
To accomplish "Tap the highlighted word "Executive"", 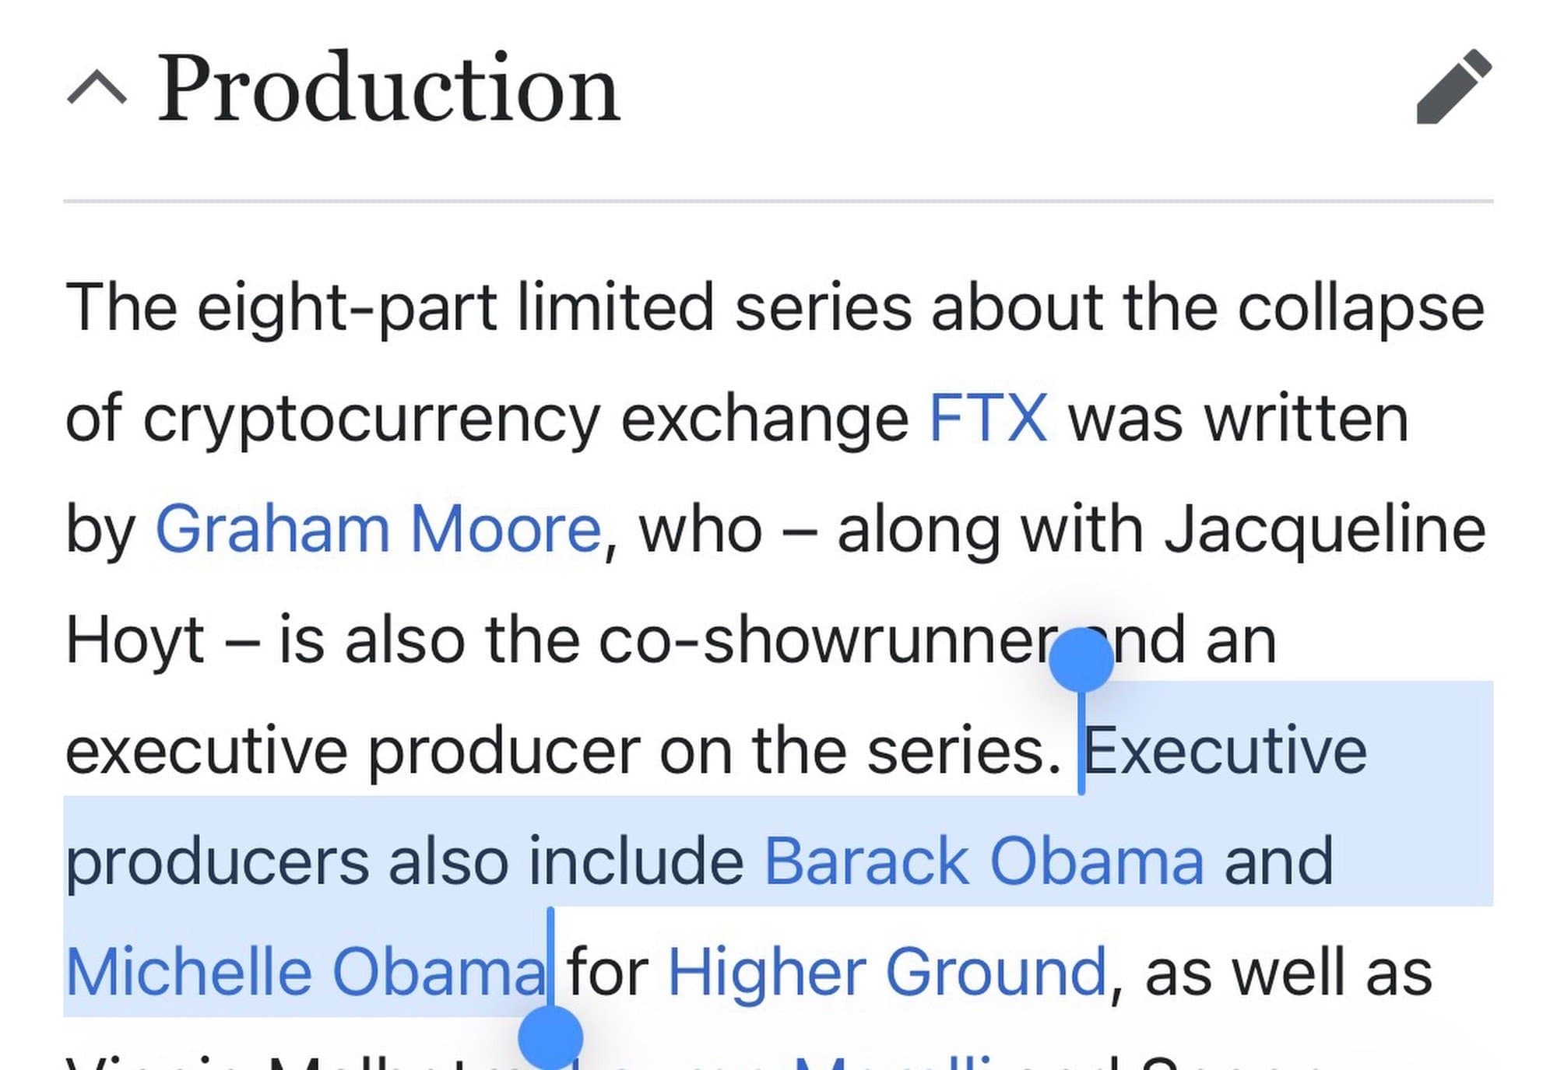I will (1225, 751).
